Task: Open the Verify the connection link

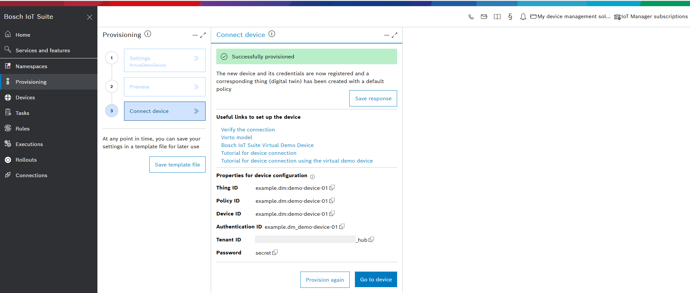Action: [248, 129]
